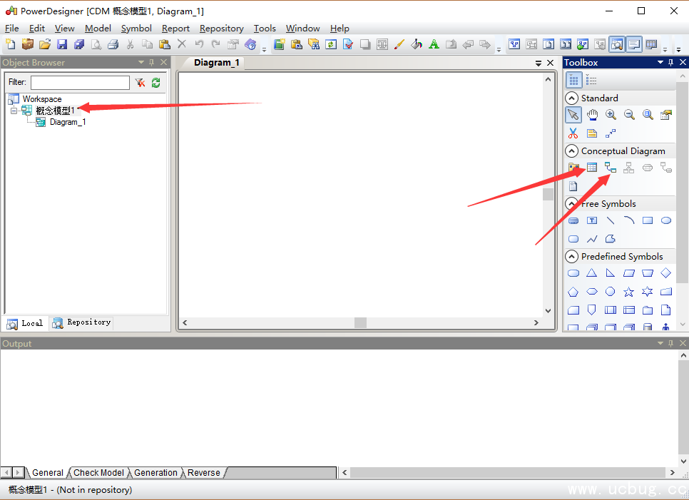This screenshot has width=689, height=500.
Task: Select the straight Line tool
Action: pyautogui.click(x=611, y=220)
